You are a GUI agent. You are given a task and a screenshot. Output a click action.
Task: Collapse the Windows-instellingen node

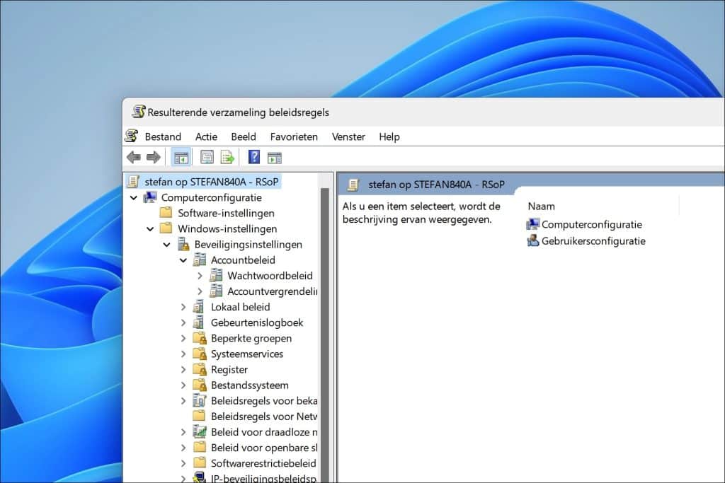[x=150, y=229]
